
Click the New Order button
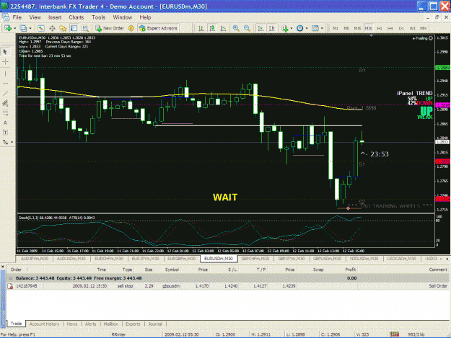[x=110, y=28]
